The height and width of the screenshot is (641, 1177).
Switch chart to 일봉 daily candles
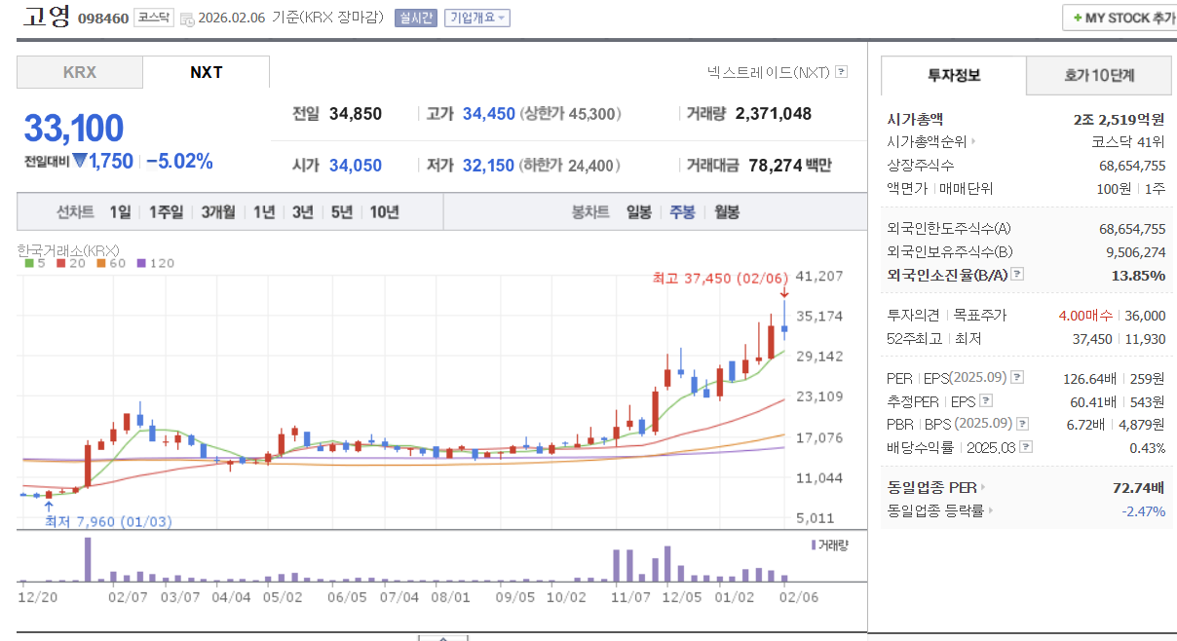click(x=638, y=211)
